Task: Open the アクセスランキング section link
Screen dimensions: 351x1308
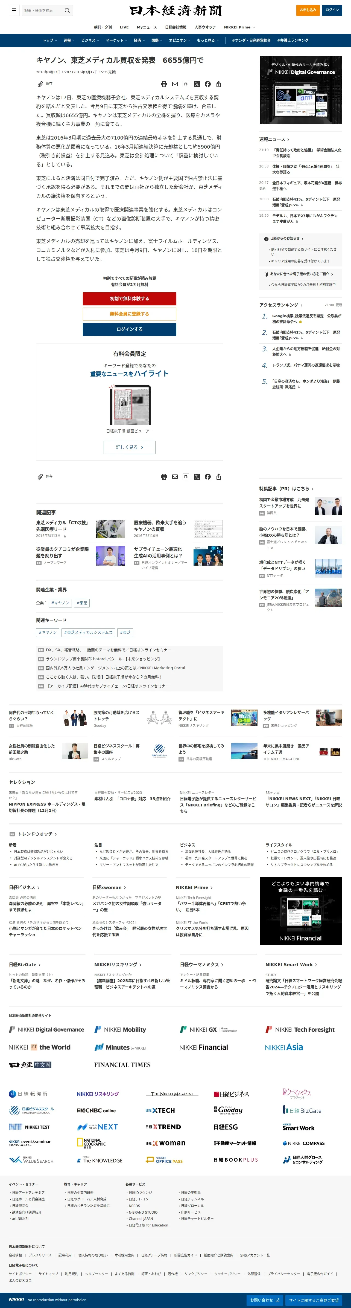Action: [x=281, y=305]
